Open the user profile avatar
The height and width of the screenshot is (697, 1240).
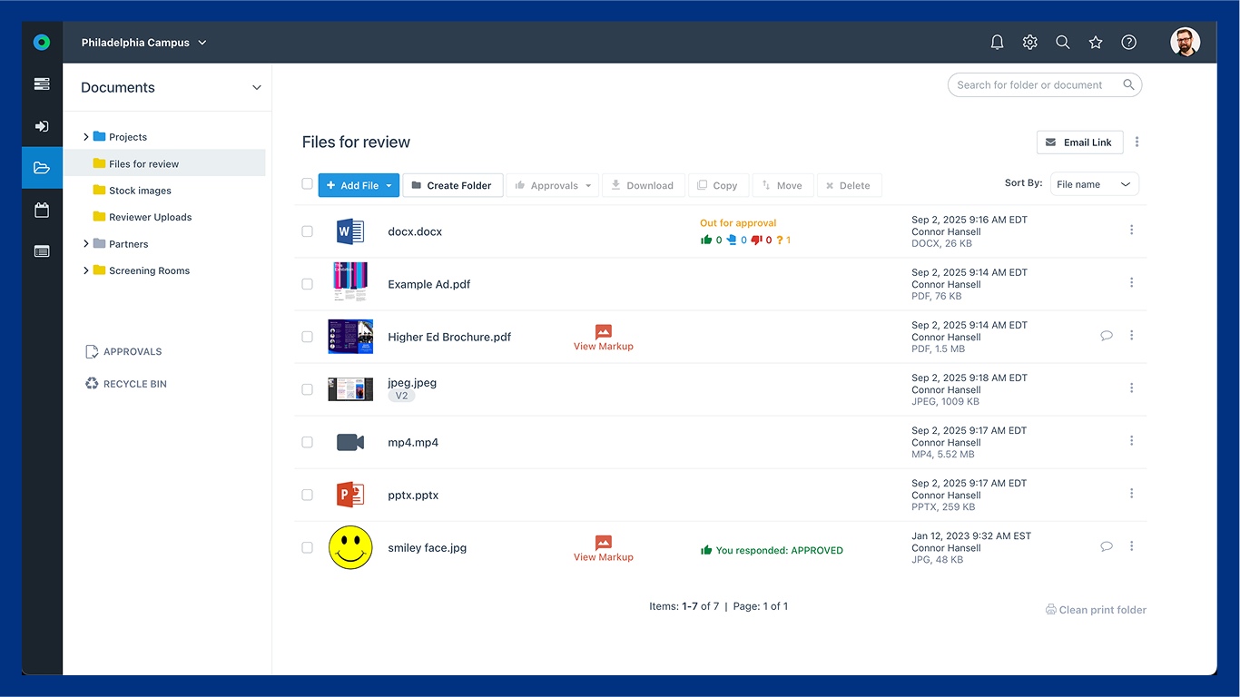[x=1185, y=42]
